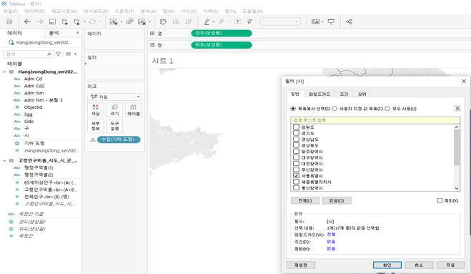Click the swap rows and columns icon

pos(163,21)
